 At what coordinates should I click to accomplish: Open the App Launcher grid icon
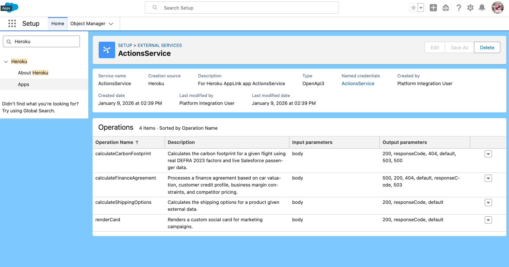pos(12,23)
